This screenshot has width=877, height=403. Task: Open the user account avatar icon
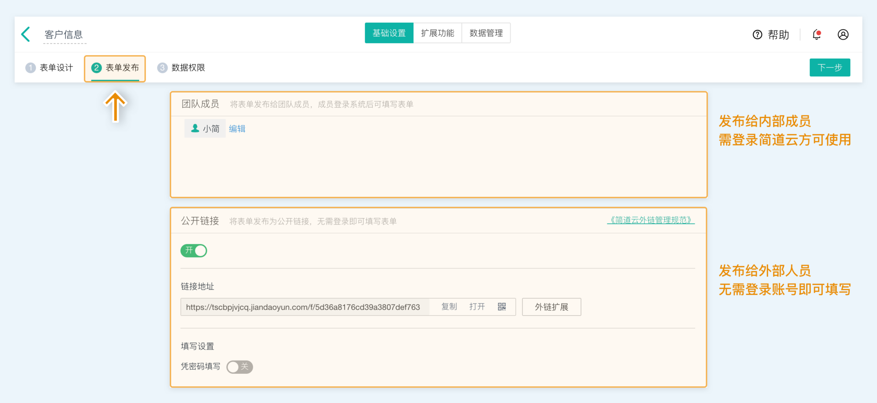click(x=843, y=35)
